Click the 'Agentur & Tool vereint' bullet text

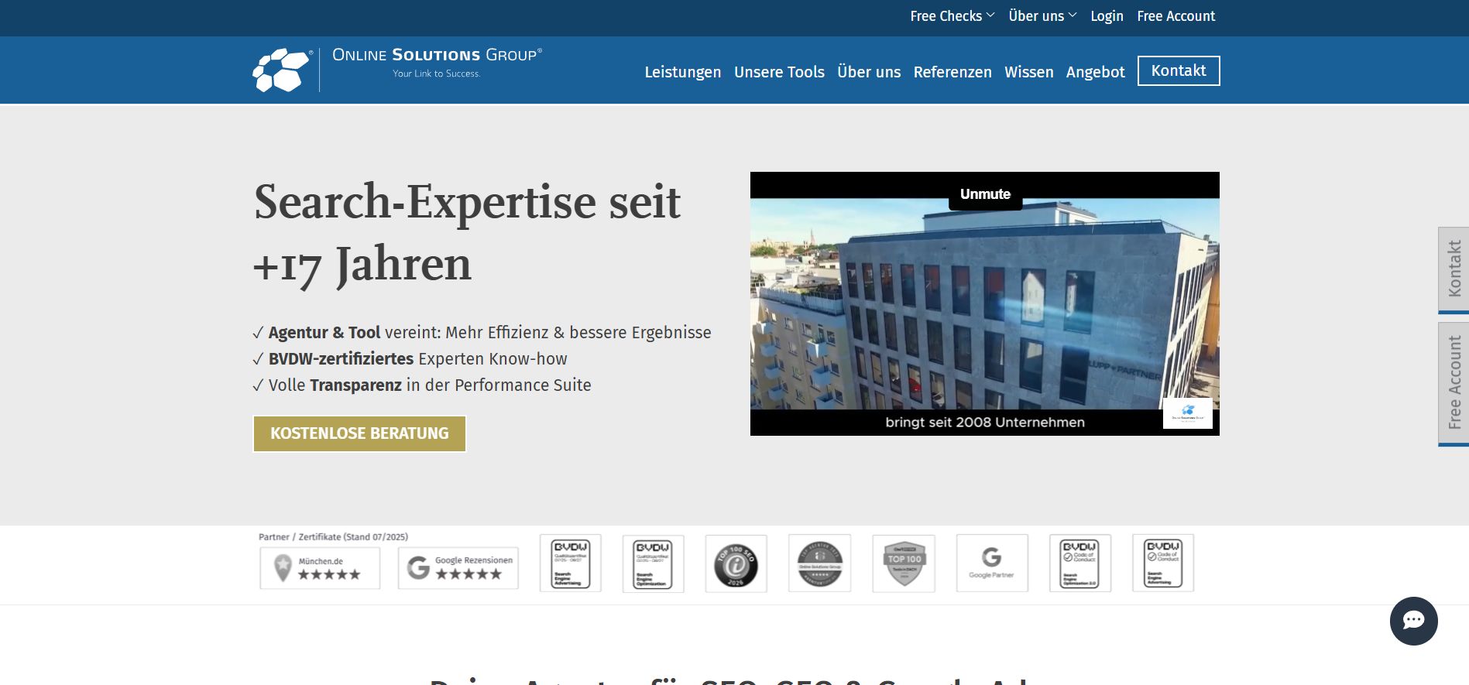(482, 333)
